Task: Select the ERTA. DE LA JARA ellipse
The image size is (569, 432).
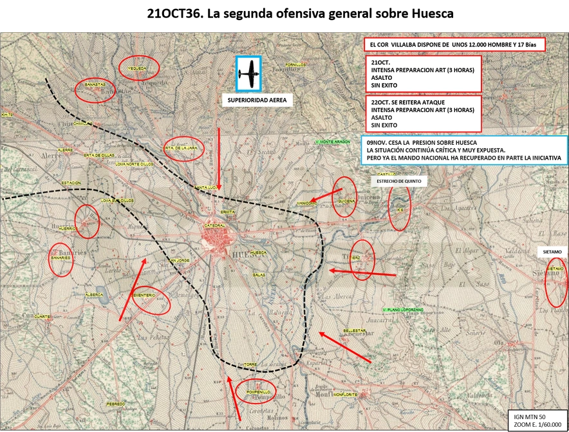Action: 184,149
